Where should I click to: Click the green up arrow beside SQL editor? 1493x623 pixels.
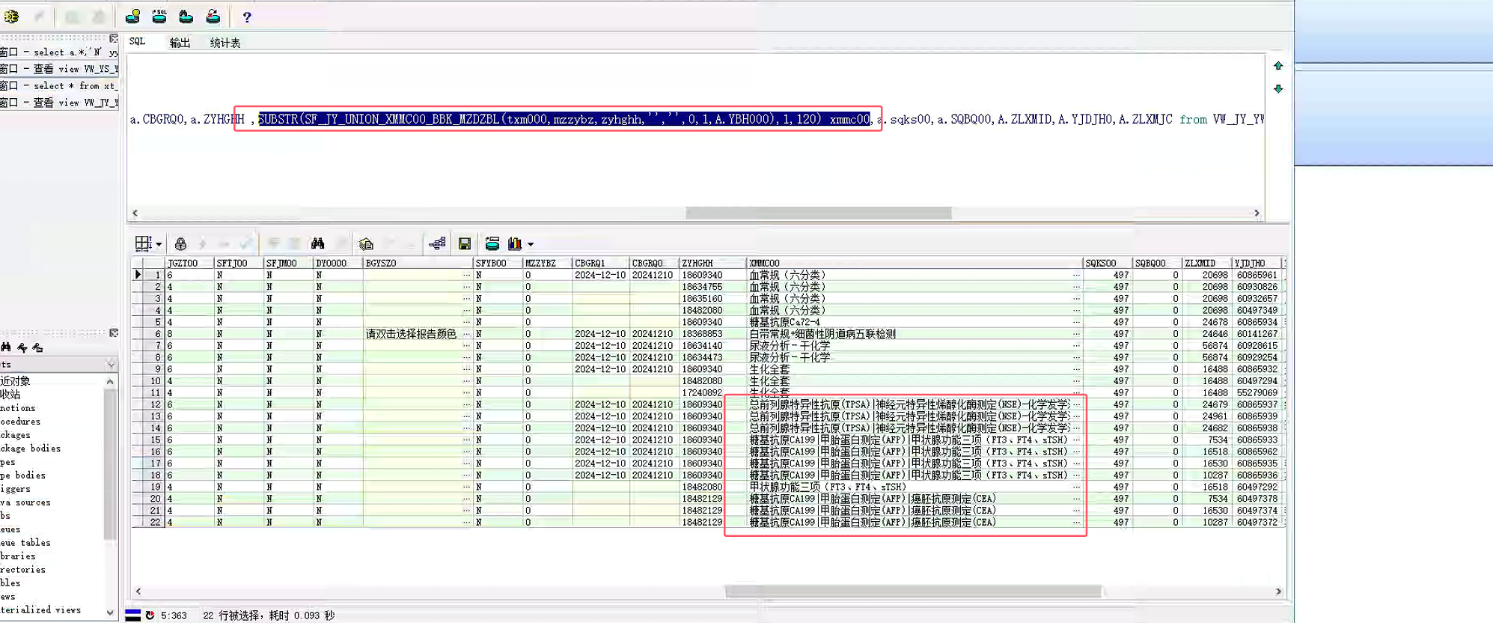[1278, 66]
